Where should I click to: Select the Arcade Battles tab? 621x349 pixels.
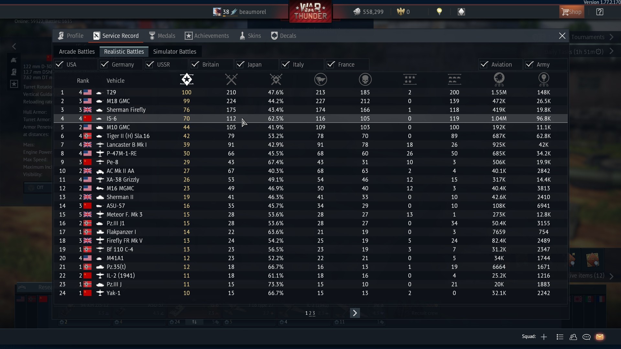[x=77, y=52]
